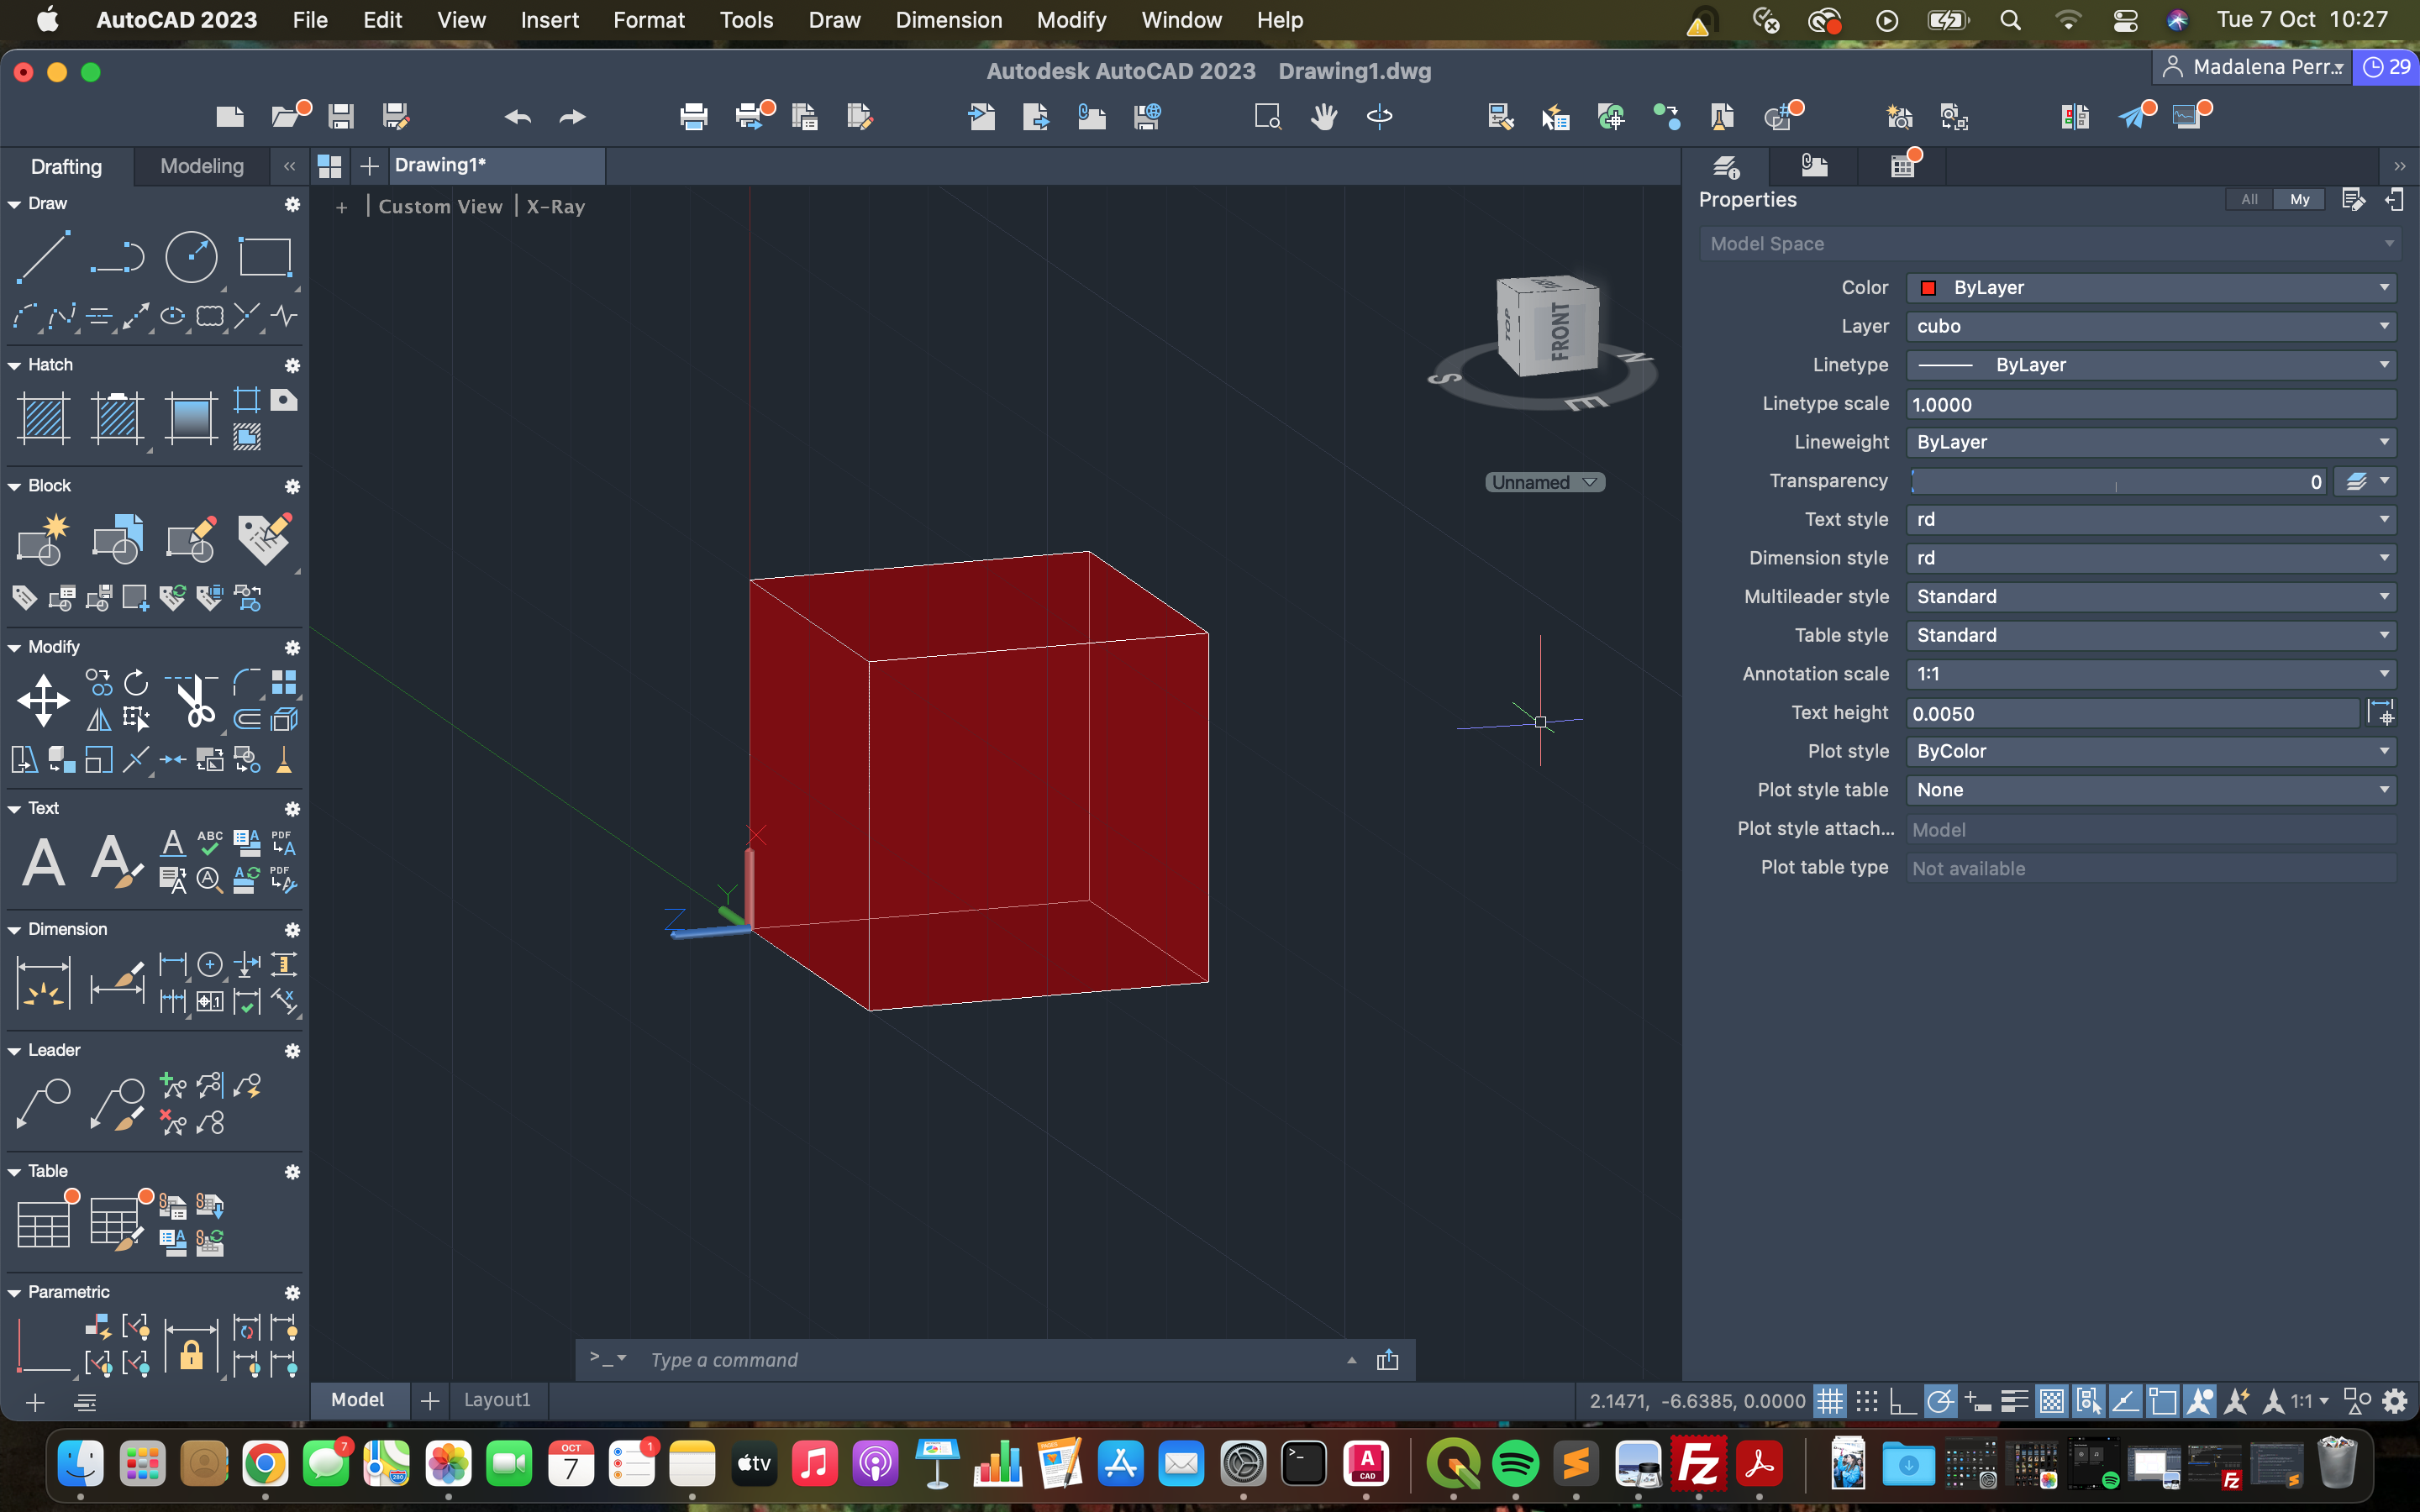Select the Trim scissors tool
Viewport: 2420px width, 1512px height.
click(195, 699)
